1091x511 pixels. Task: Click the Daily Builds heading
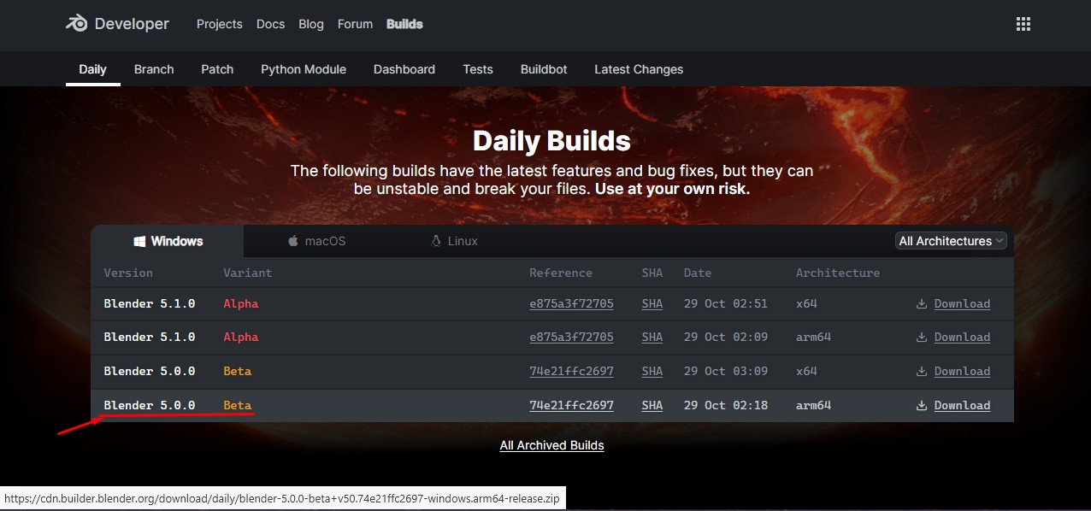(551, 141)
